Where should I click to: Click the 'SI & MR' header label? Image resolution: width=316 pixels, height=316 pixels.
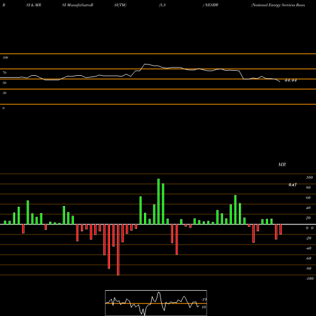tap(33, 5)
